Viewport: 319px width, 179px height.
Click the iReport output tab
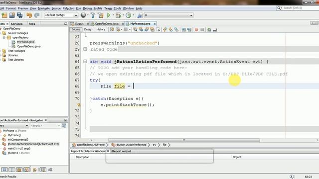tap(121, 151)
